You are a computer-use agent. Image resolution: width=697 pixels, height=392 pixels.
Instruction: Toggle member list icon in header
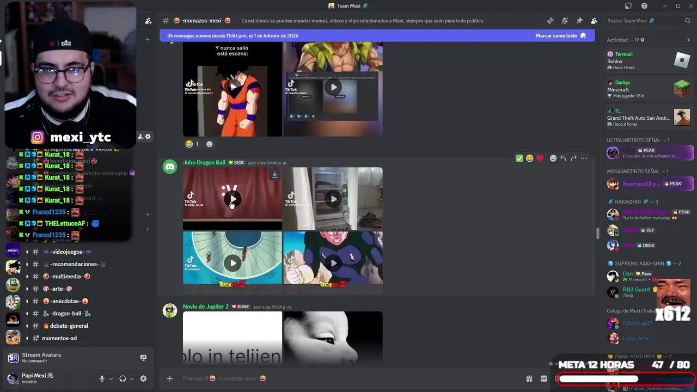click(x=594, y=21)
